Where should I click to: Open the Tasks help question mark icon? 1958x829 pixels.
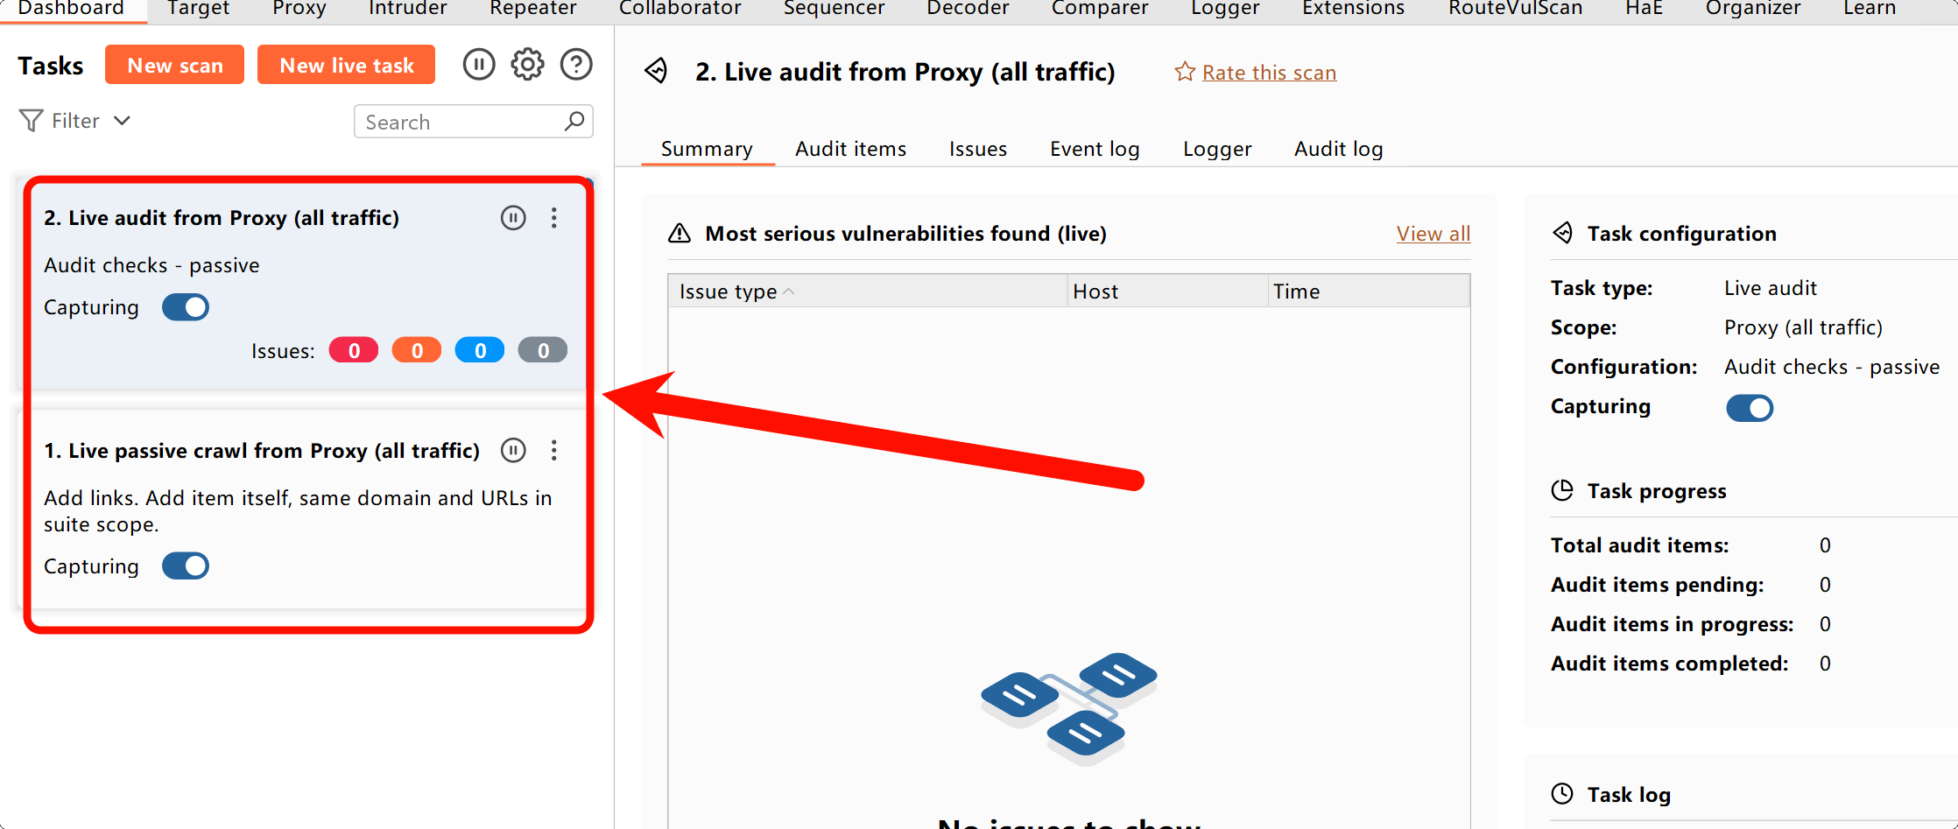pyautogui.click(x=576, y=65)
